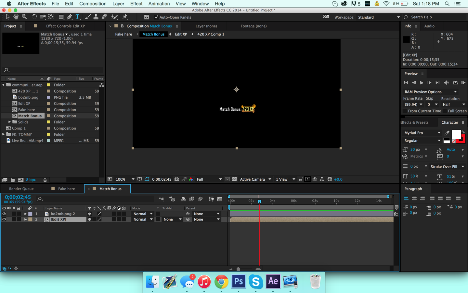Hide the Edit XP layer
This screenshot has width=468, height=293.
(4, 219)
